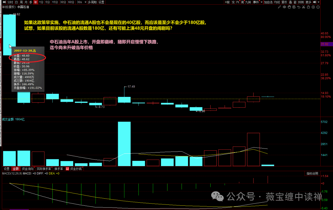Switch to 日 daily K-line period
The width and height of the screenshot is (333, 210).
16,2
